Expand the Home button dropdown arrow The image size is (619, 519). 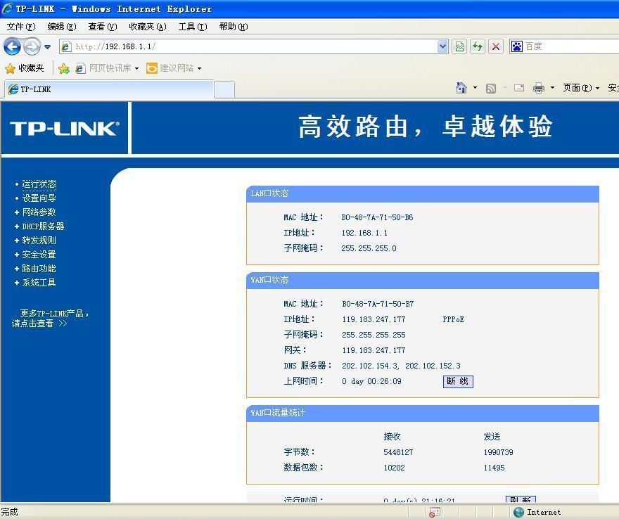pos(475,88)
